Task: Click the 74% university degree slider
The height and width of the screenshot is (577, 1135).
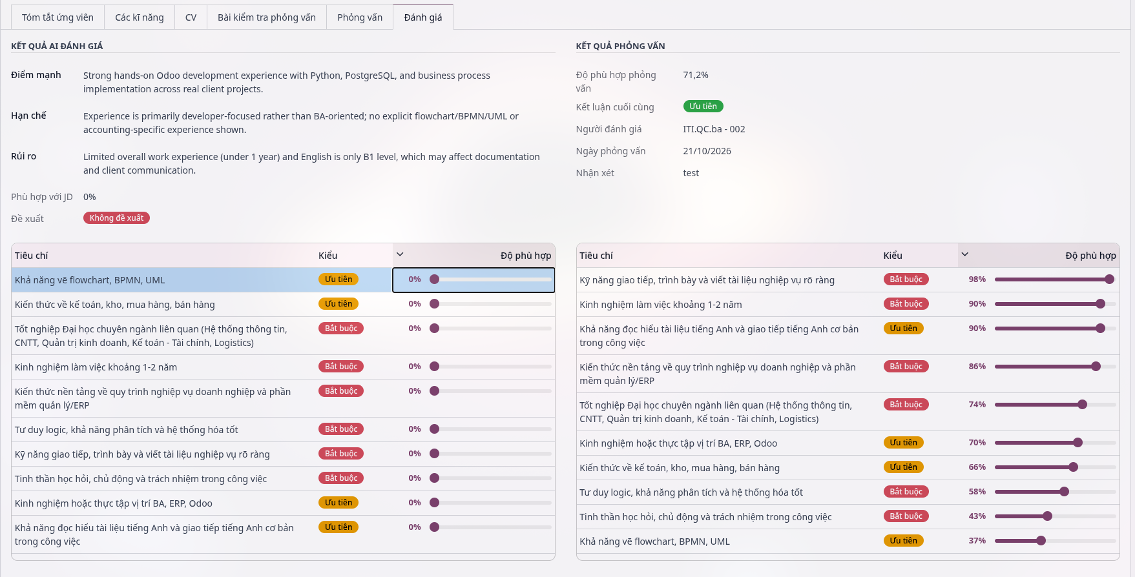Action: pos(1056,405)
